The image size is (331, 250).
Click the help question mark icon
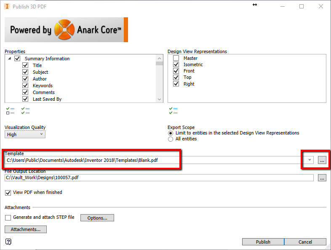(x=8, y=242)
